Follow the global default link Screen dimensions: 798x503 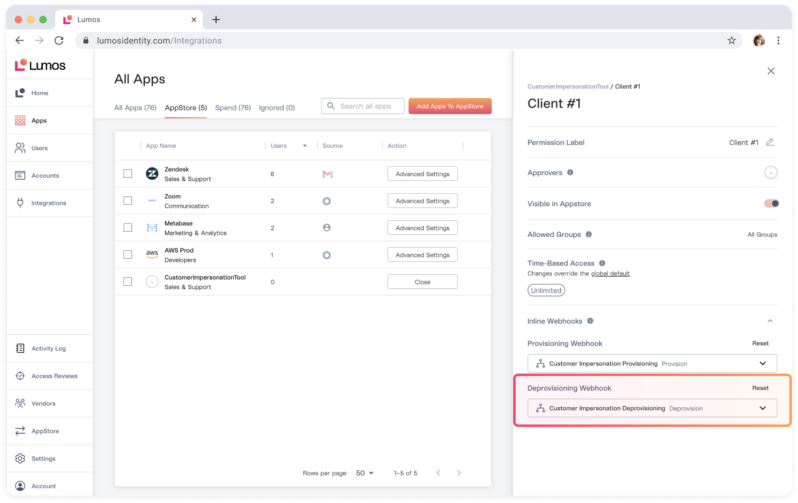[610, 274]
